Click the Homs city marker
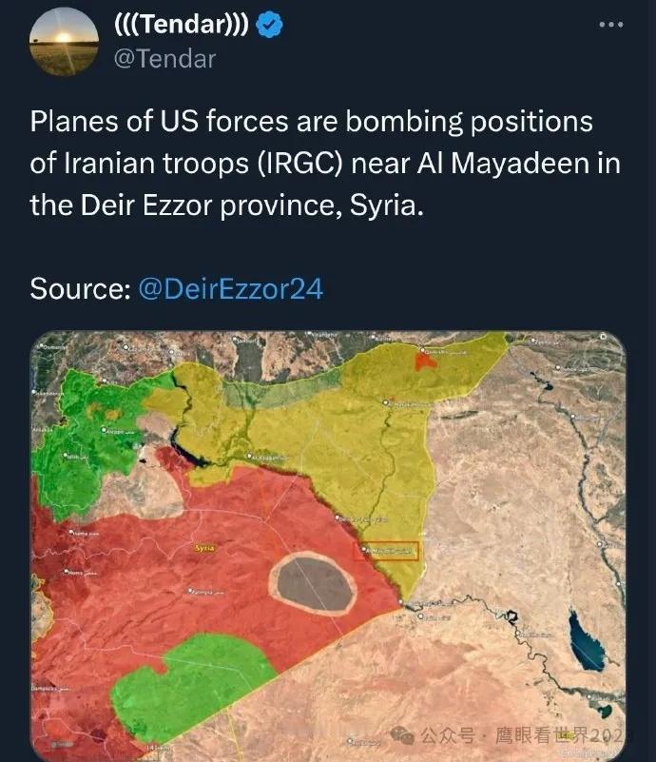 pyautogui.click(x=66, y=572)
